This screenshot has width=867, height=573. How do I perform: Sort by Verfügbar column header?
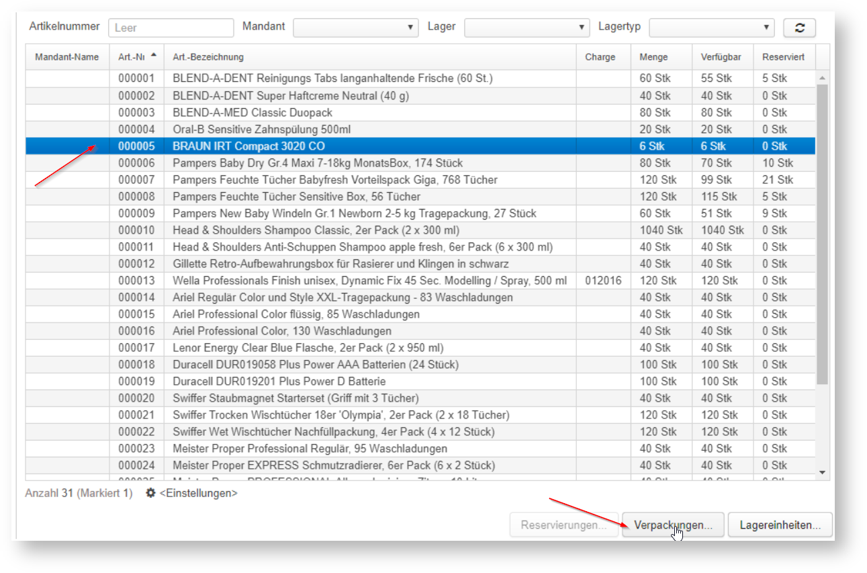[723, 57]
